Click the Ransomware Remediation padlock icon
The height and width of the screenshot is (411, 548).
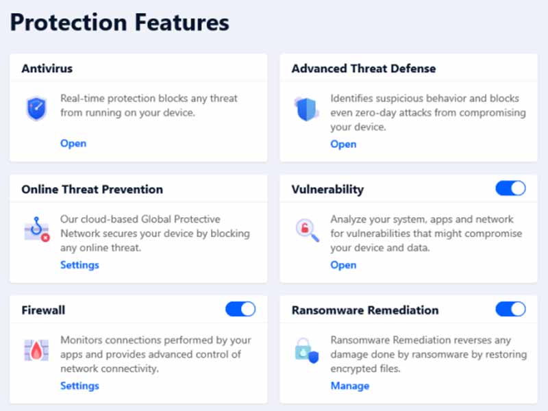coord(307,351)
